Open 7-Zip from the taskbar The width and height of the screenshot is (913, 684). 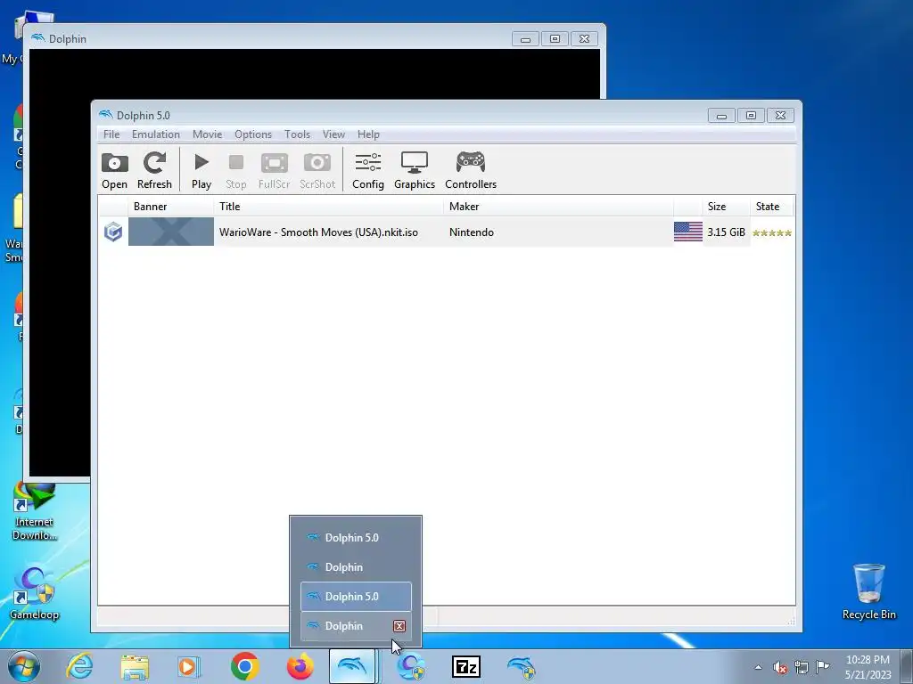click(465, 666)
